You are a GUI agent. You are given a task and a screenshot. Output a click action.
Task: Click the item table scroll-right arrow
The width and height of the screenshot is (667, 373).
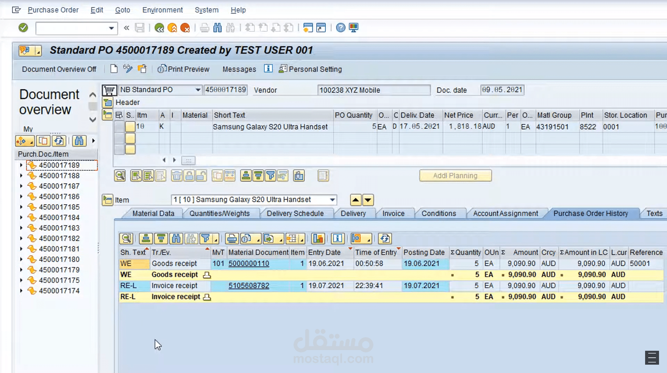click(174, 160)
